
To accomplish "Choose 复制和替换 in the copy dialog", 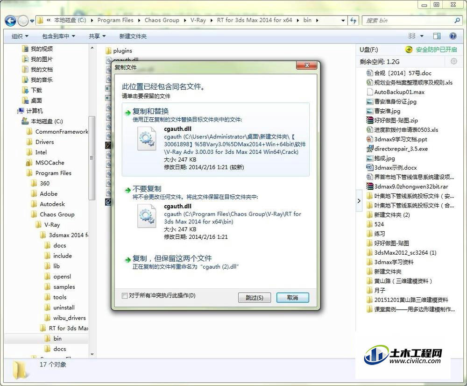I will click(216, 139).
